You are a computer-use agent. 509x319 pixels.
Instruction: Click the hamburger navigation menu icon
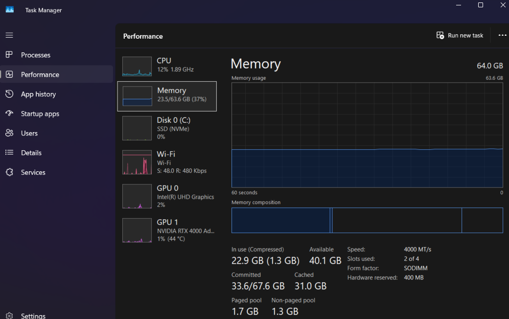pyautogui.click(x=9, y=35)
